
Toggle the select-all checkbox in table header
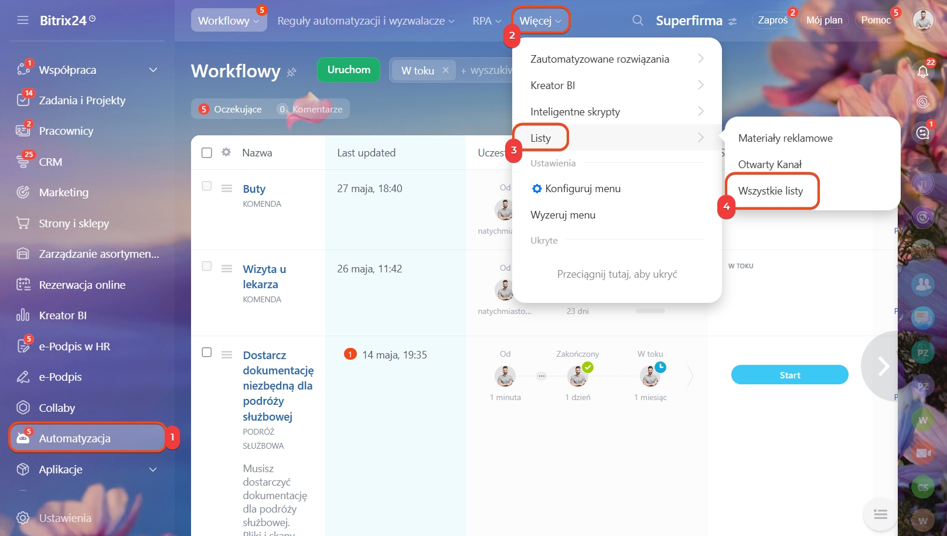(x=207, y=152)
